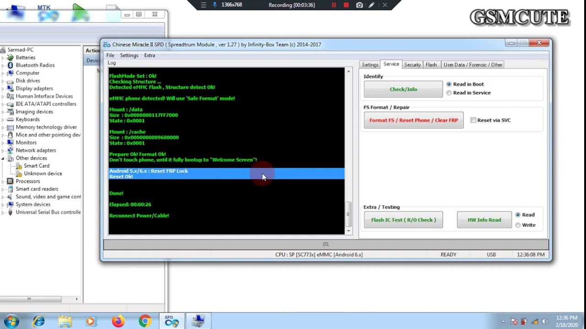Expand the Batteries tree node
The image size is (586, 329).
3,58
